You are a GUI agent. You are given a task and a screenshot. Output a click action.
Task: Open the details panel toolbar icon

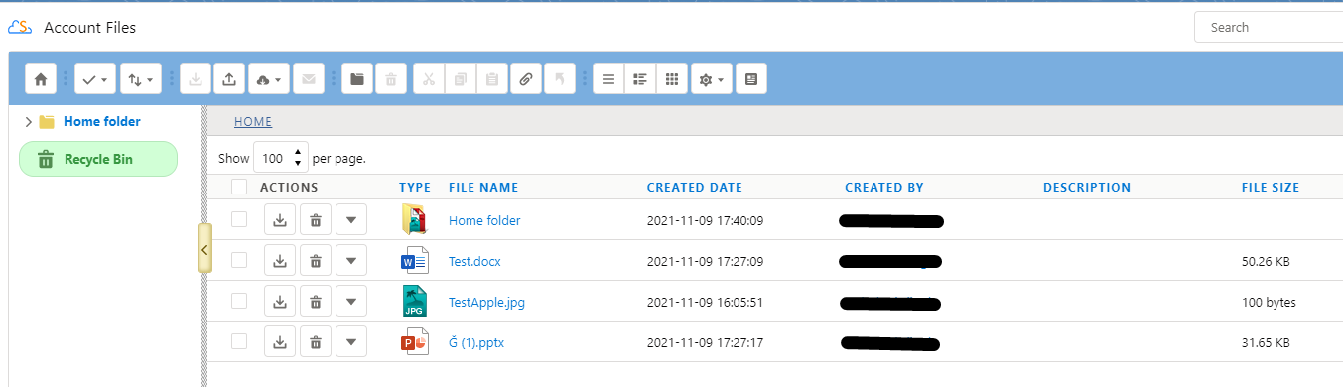(750, 79)
